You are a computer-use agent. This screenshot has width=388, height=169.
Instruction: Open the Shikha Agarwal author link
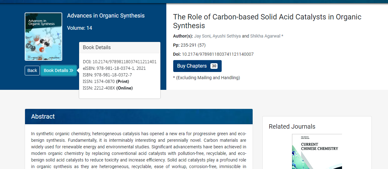pos(265,36)
